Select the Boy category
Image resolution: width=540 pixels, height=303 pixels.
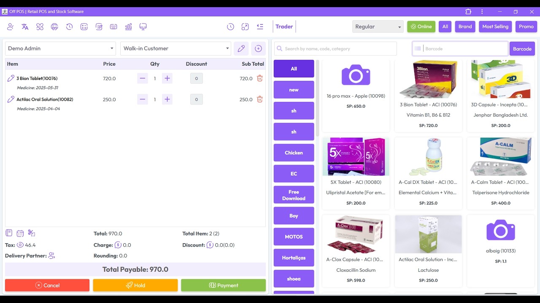(294, 215)
